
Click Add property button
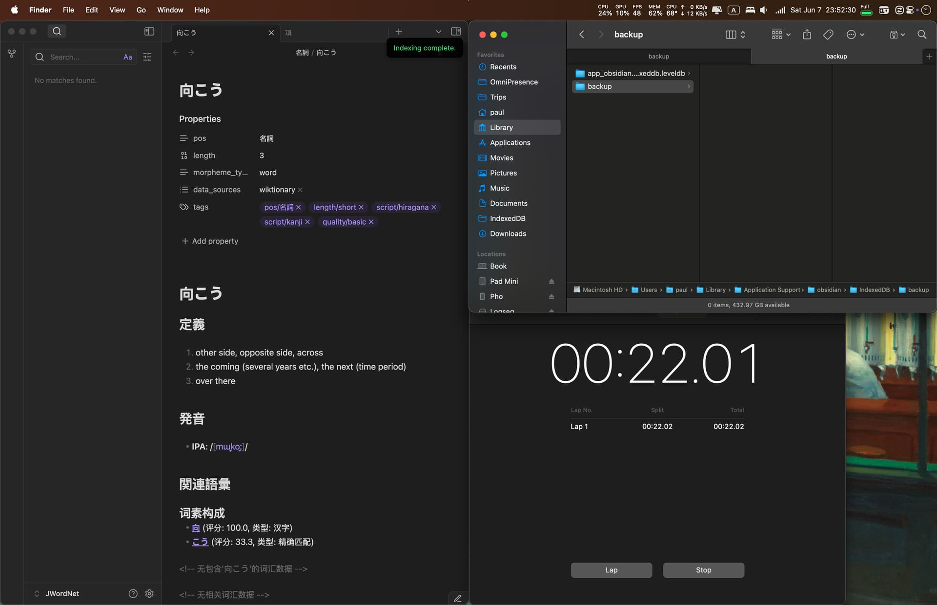(x=210, y=241)
